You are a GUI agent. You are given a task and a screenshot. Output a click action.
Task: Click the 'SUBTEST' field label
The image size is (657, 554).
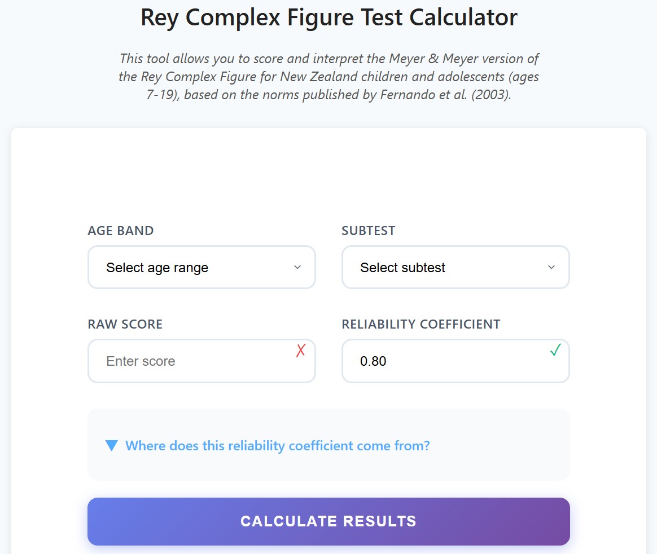[x=369, y=231]
